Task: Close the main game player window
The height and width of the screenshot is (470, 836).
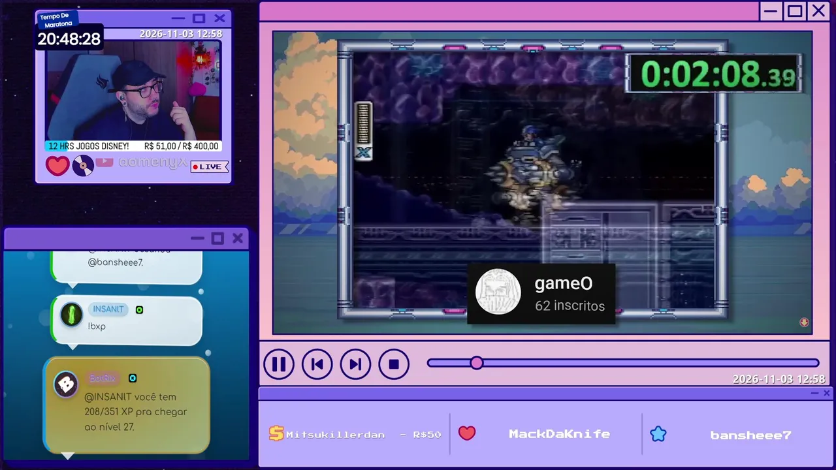Action: [818, 10]
